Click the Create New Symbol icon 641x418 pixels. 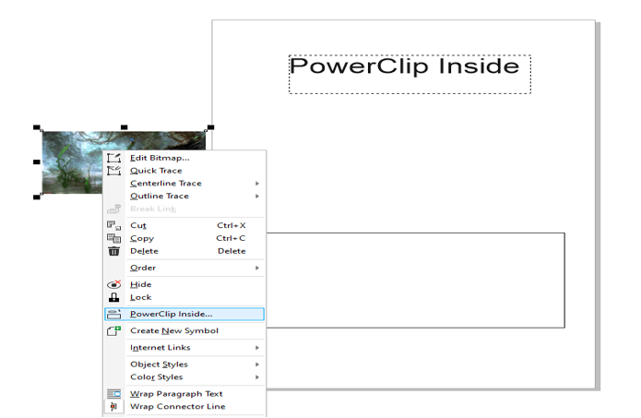pyautogui.click(x=114, y=330)
